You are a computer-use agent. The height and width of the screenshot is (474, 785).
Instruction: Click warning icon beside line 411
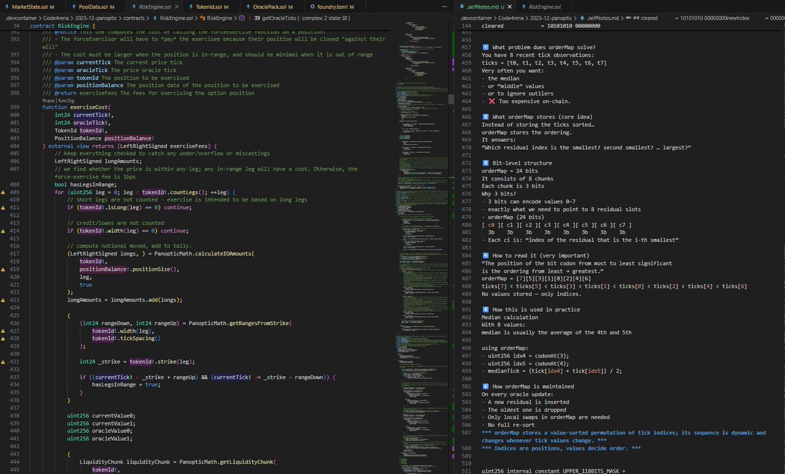tap(3, 207)
